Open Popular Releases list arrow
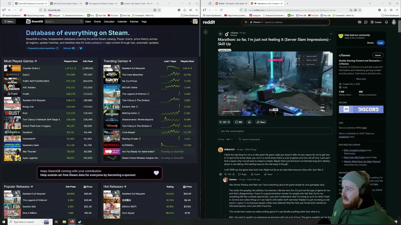 pyautogui.click(x=32, y=187)
